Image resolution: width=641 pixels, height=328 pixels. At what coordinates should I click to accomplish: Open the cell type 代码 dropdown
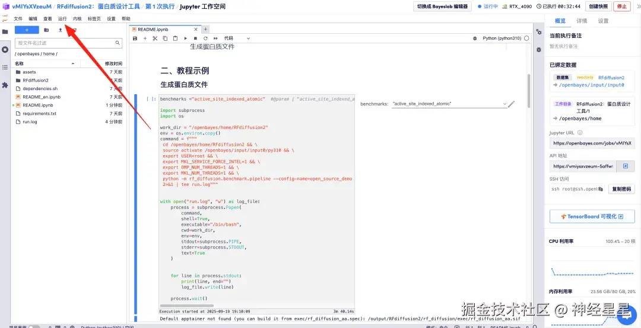point(237,38)
